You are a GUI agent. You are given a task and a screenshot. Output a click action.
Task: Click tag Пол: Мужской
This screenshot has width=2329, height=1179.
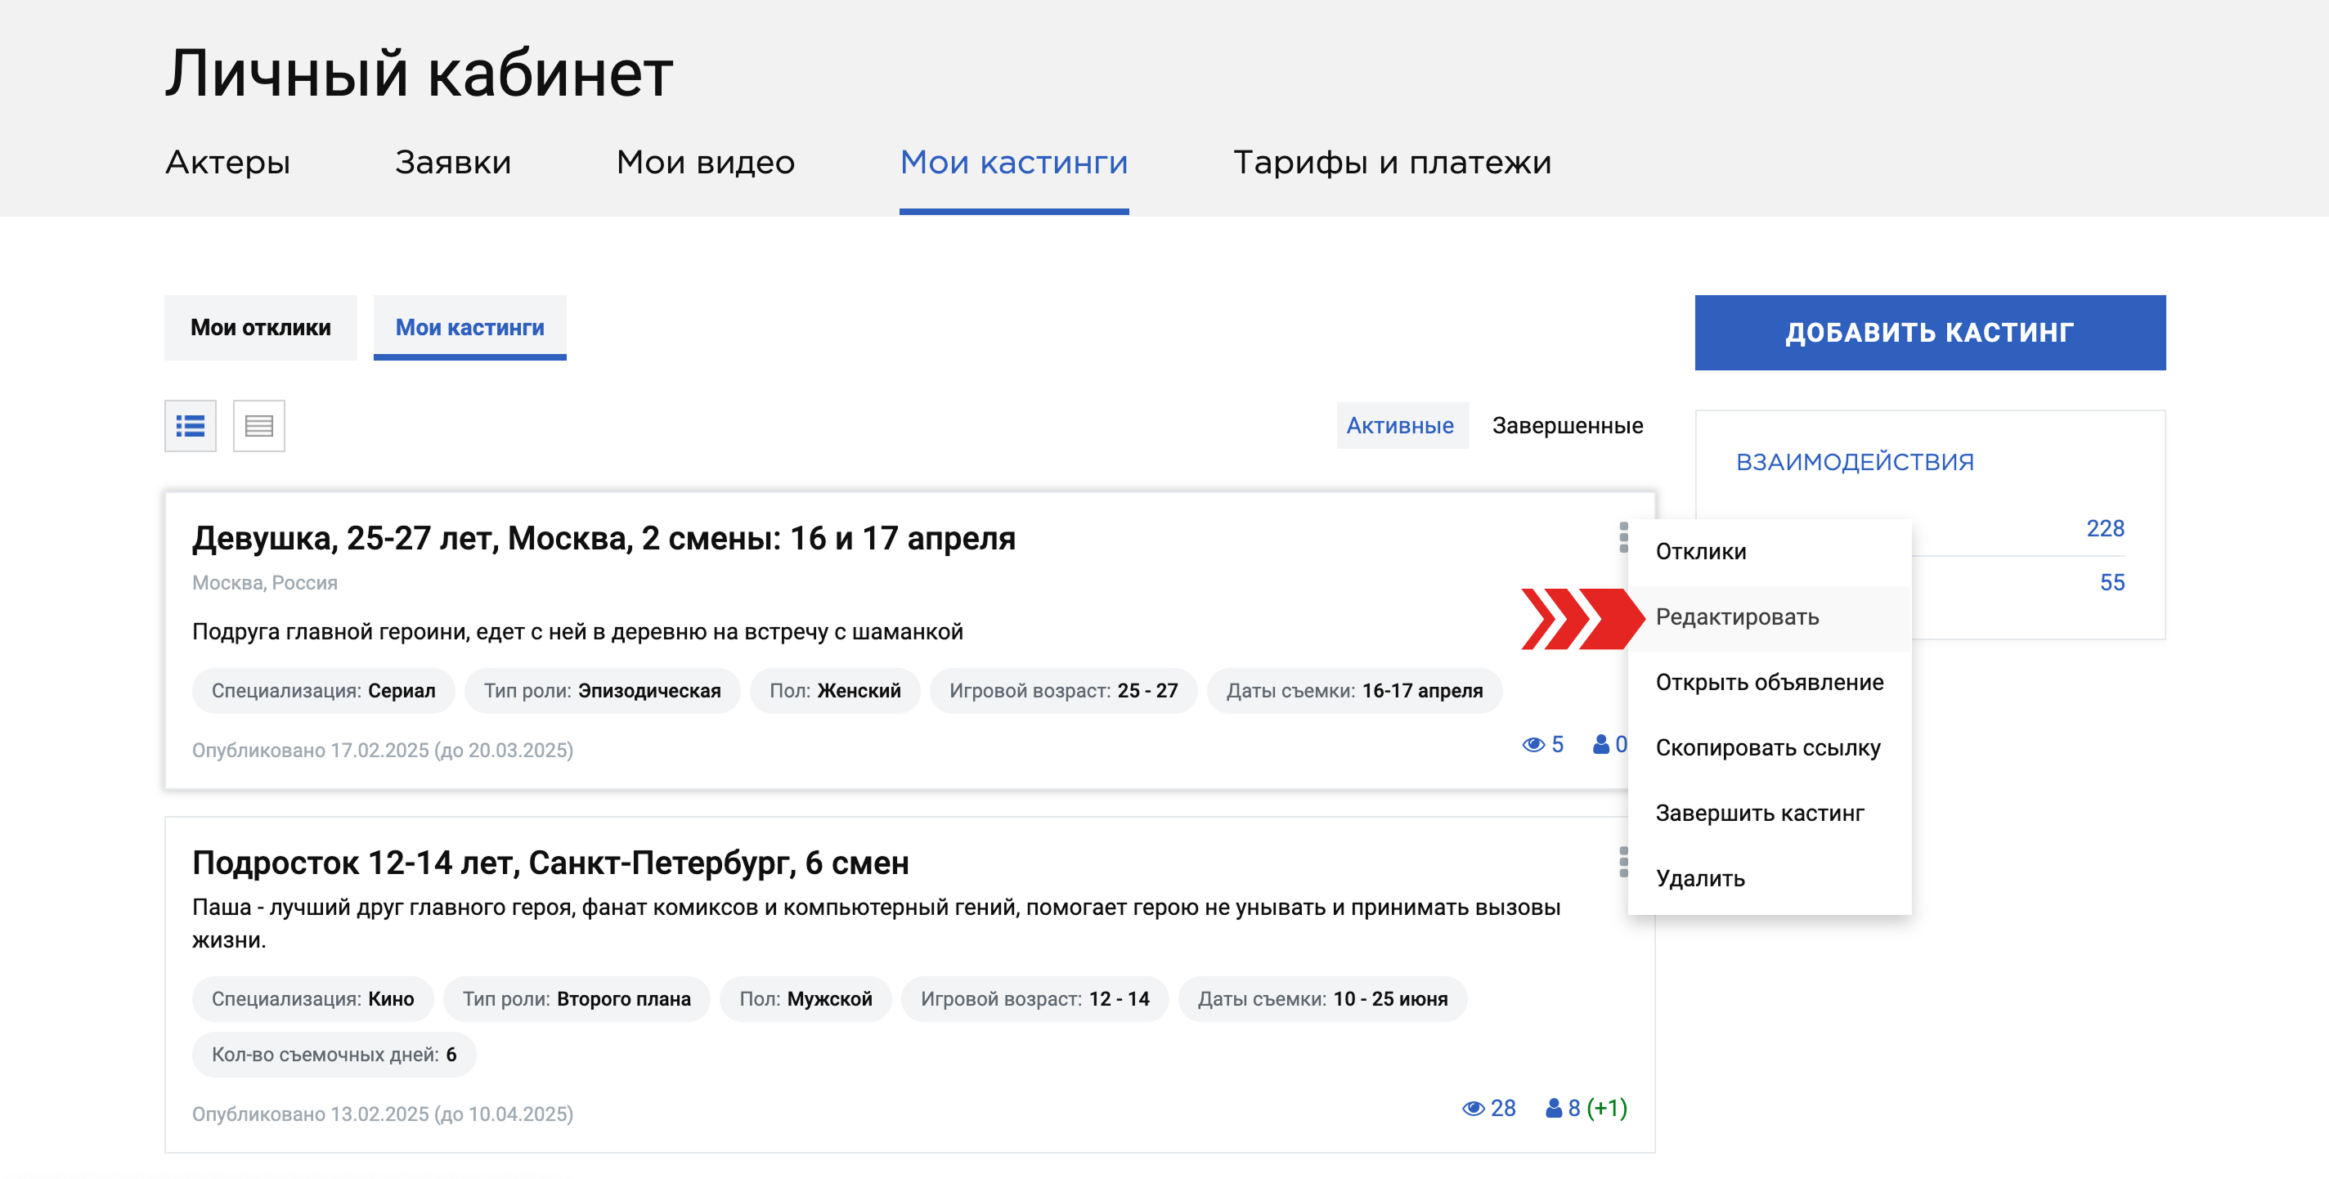tap(806, 999)
